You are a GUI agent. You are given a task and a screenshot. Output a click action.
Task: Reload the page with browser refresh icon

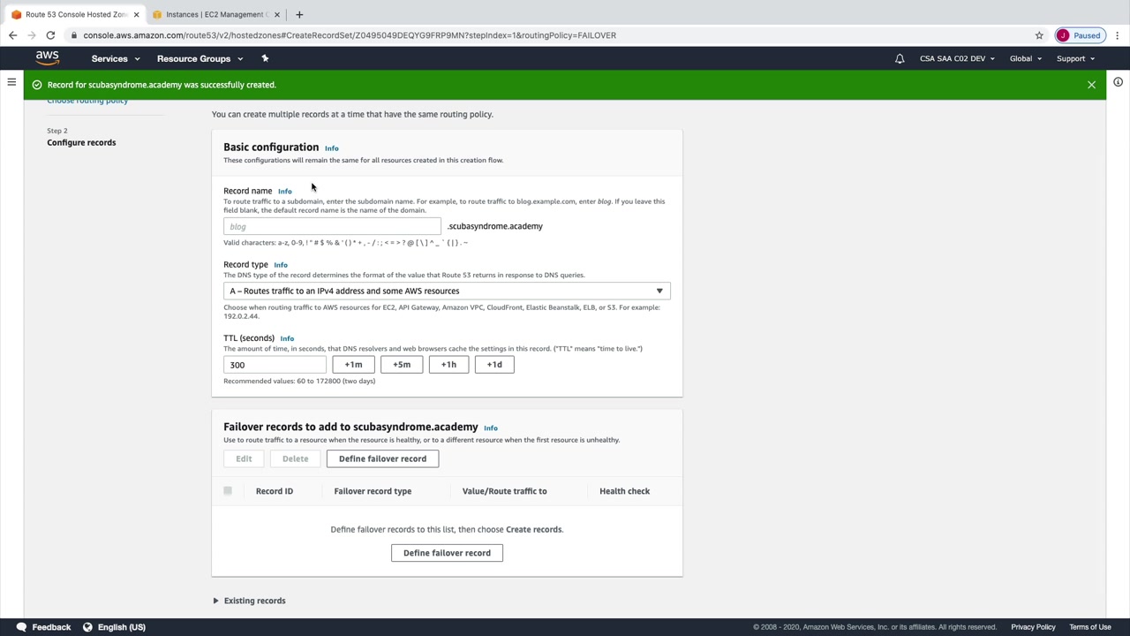click(50, 35)
